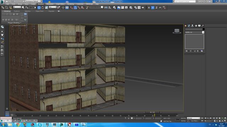Open the Create command panel tab
The image size is (227, 127).
coord(186,26)
